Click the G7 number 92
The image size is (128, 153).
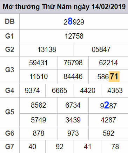(60, 147)
